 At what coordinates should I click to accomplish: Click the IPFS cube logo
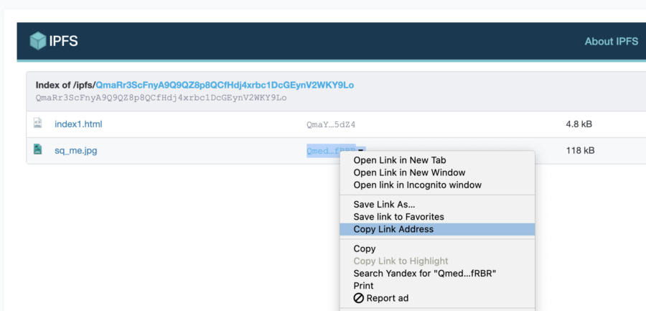pos(37,41)
